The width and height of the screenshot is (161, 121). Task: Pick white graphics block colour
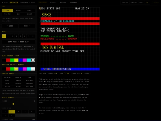(x=33, y=69)
